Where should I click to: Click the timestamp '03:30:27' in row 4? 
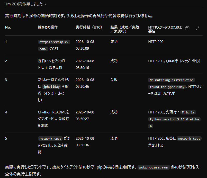[82, 119]
